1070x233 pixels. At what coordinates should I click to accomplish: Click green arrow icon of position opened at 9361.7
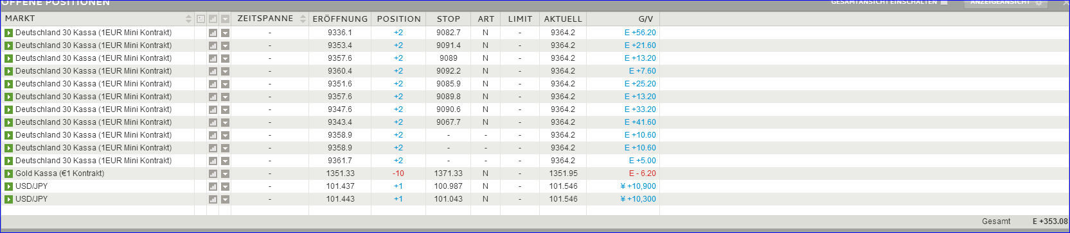(8, 161)
